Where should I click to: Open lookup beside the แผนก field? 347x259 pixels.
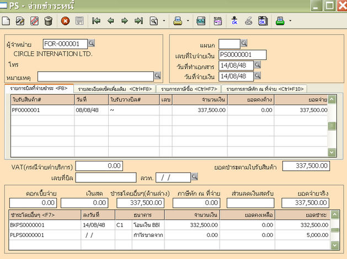point(244,43)
